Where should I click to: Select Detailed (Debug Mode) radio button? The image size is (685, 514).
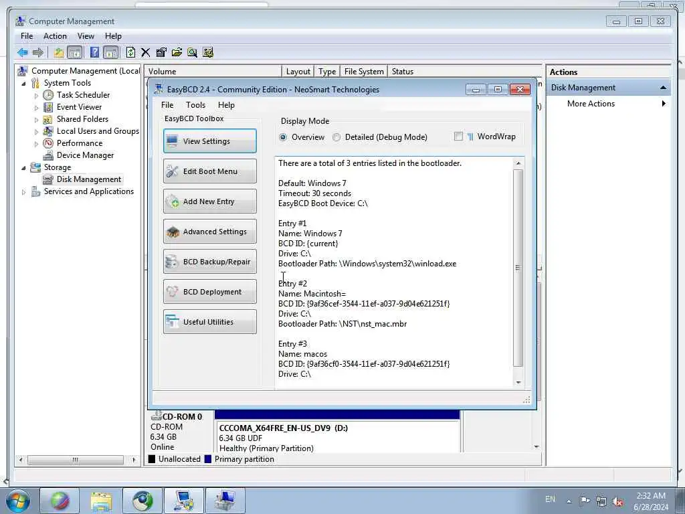(336, 137)
